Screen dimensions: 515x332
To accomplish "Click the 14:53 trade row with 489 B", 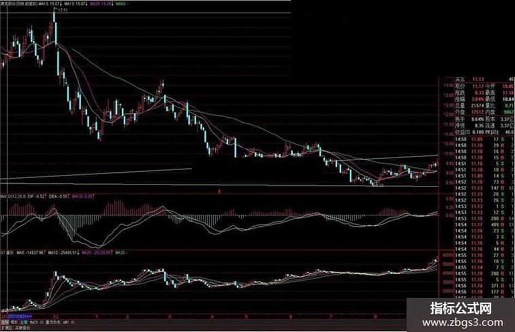I will pos(484,225).
